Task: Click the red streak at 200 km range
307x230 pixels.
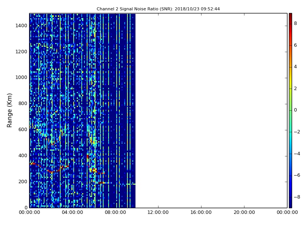Action: (101, 183)
